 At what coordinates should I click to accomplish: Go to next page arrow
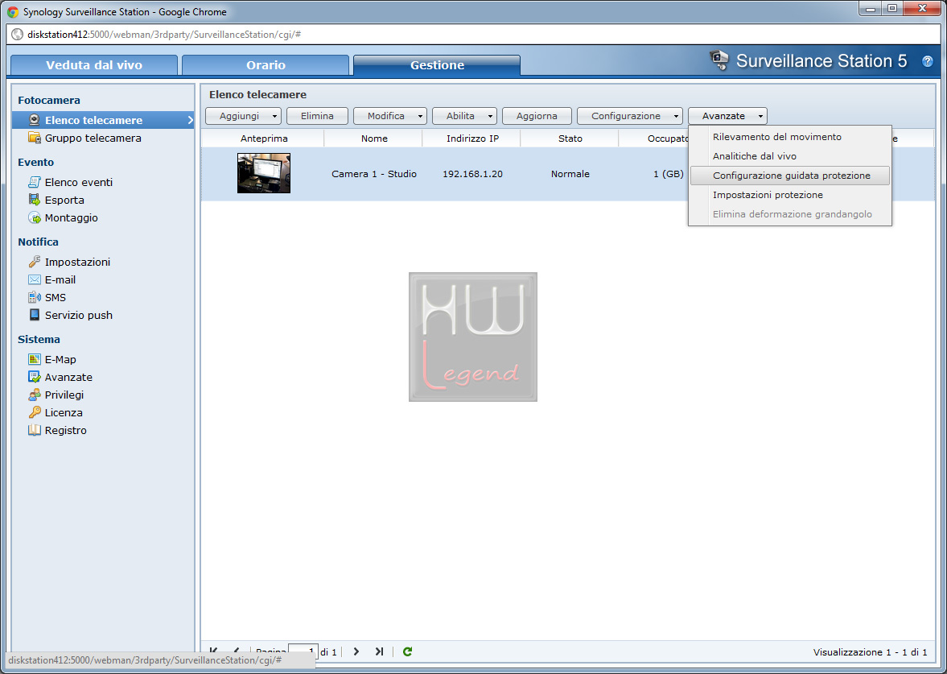click(356, 651)
